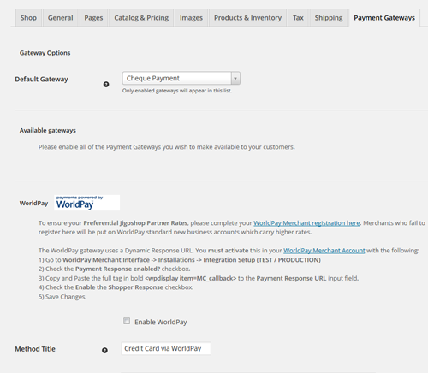The width and height of the screenshot is (428, 373).
Task: Select the Tax tab
Action: pos(298,18)
